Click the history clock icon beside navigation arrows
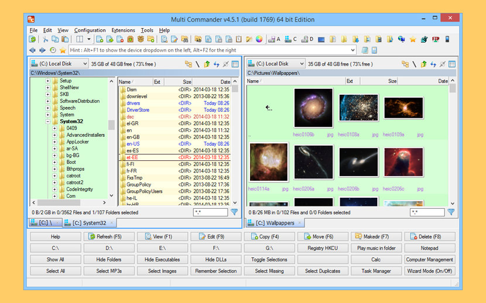This screenshot has width=486, height=303. (53, 50)
